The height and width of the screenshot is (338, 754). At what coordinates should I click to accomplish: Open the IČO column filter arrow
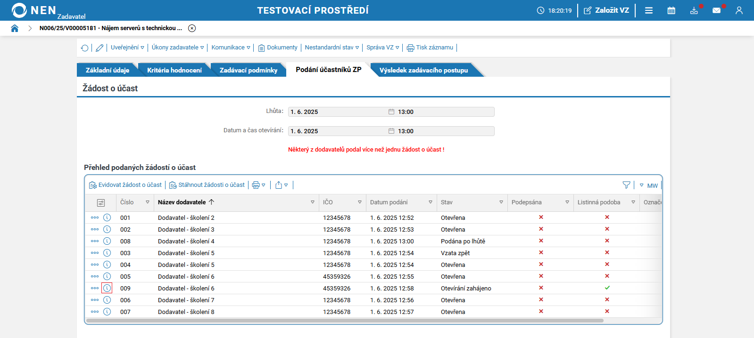[360, 202]
